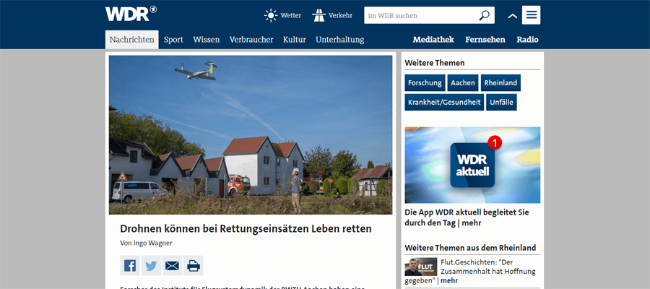The height and width of the screenshot is (289, 650).
Task: Send article by email icon
Action: click(x=172, y=266)
